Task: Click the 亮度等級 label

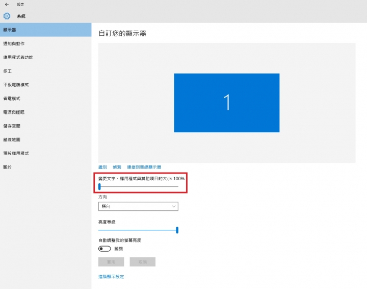Action: click(107, 222)
